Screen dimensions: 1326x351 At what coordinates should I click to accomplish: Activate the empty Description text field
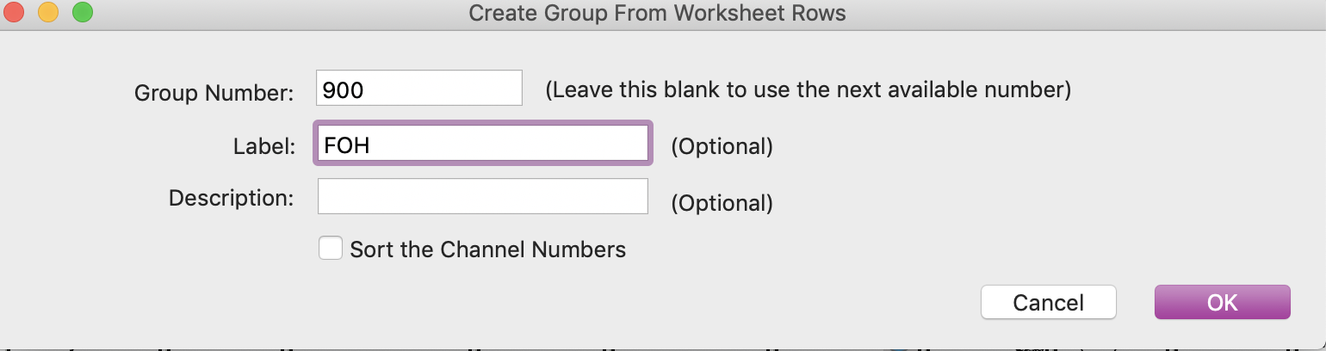coord(482,196)
